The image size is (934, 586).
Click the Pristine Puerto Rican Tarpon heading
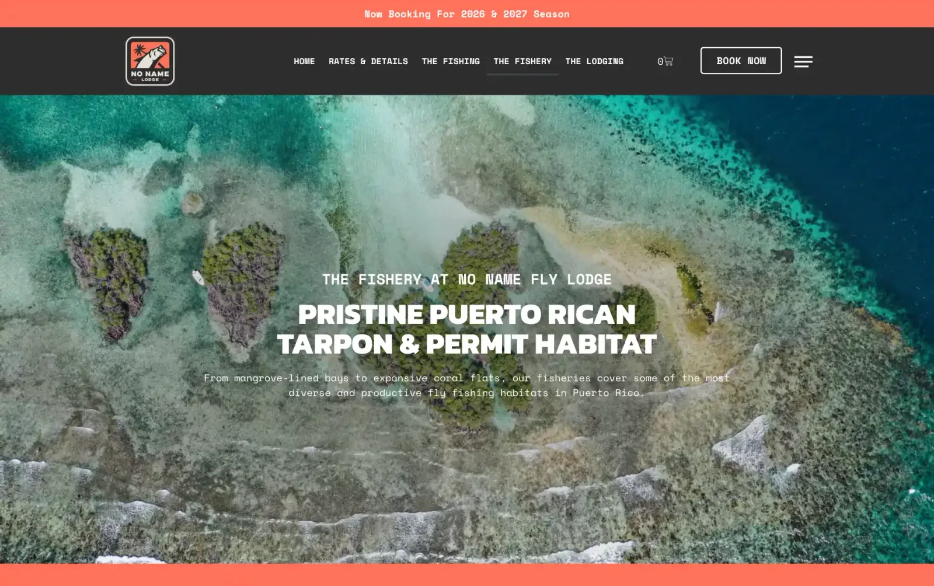click(x=467, y=330)
